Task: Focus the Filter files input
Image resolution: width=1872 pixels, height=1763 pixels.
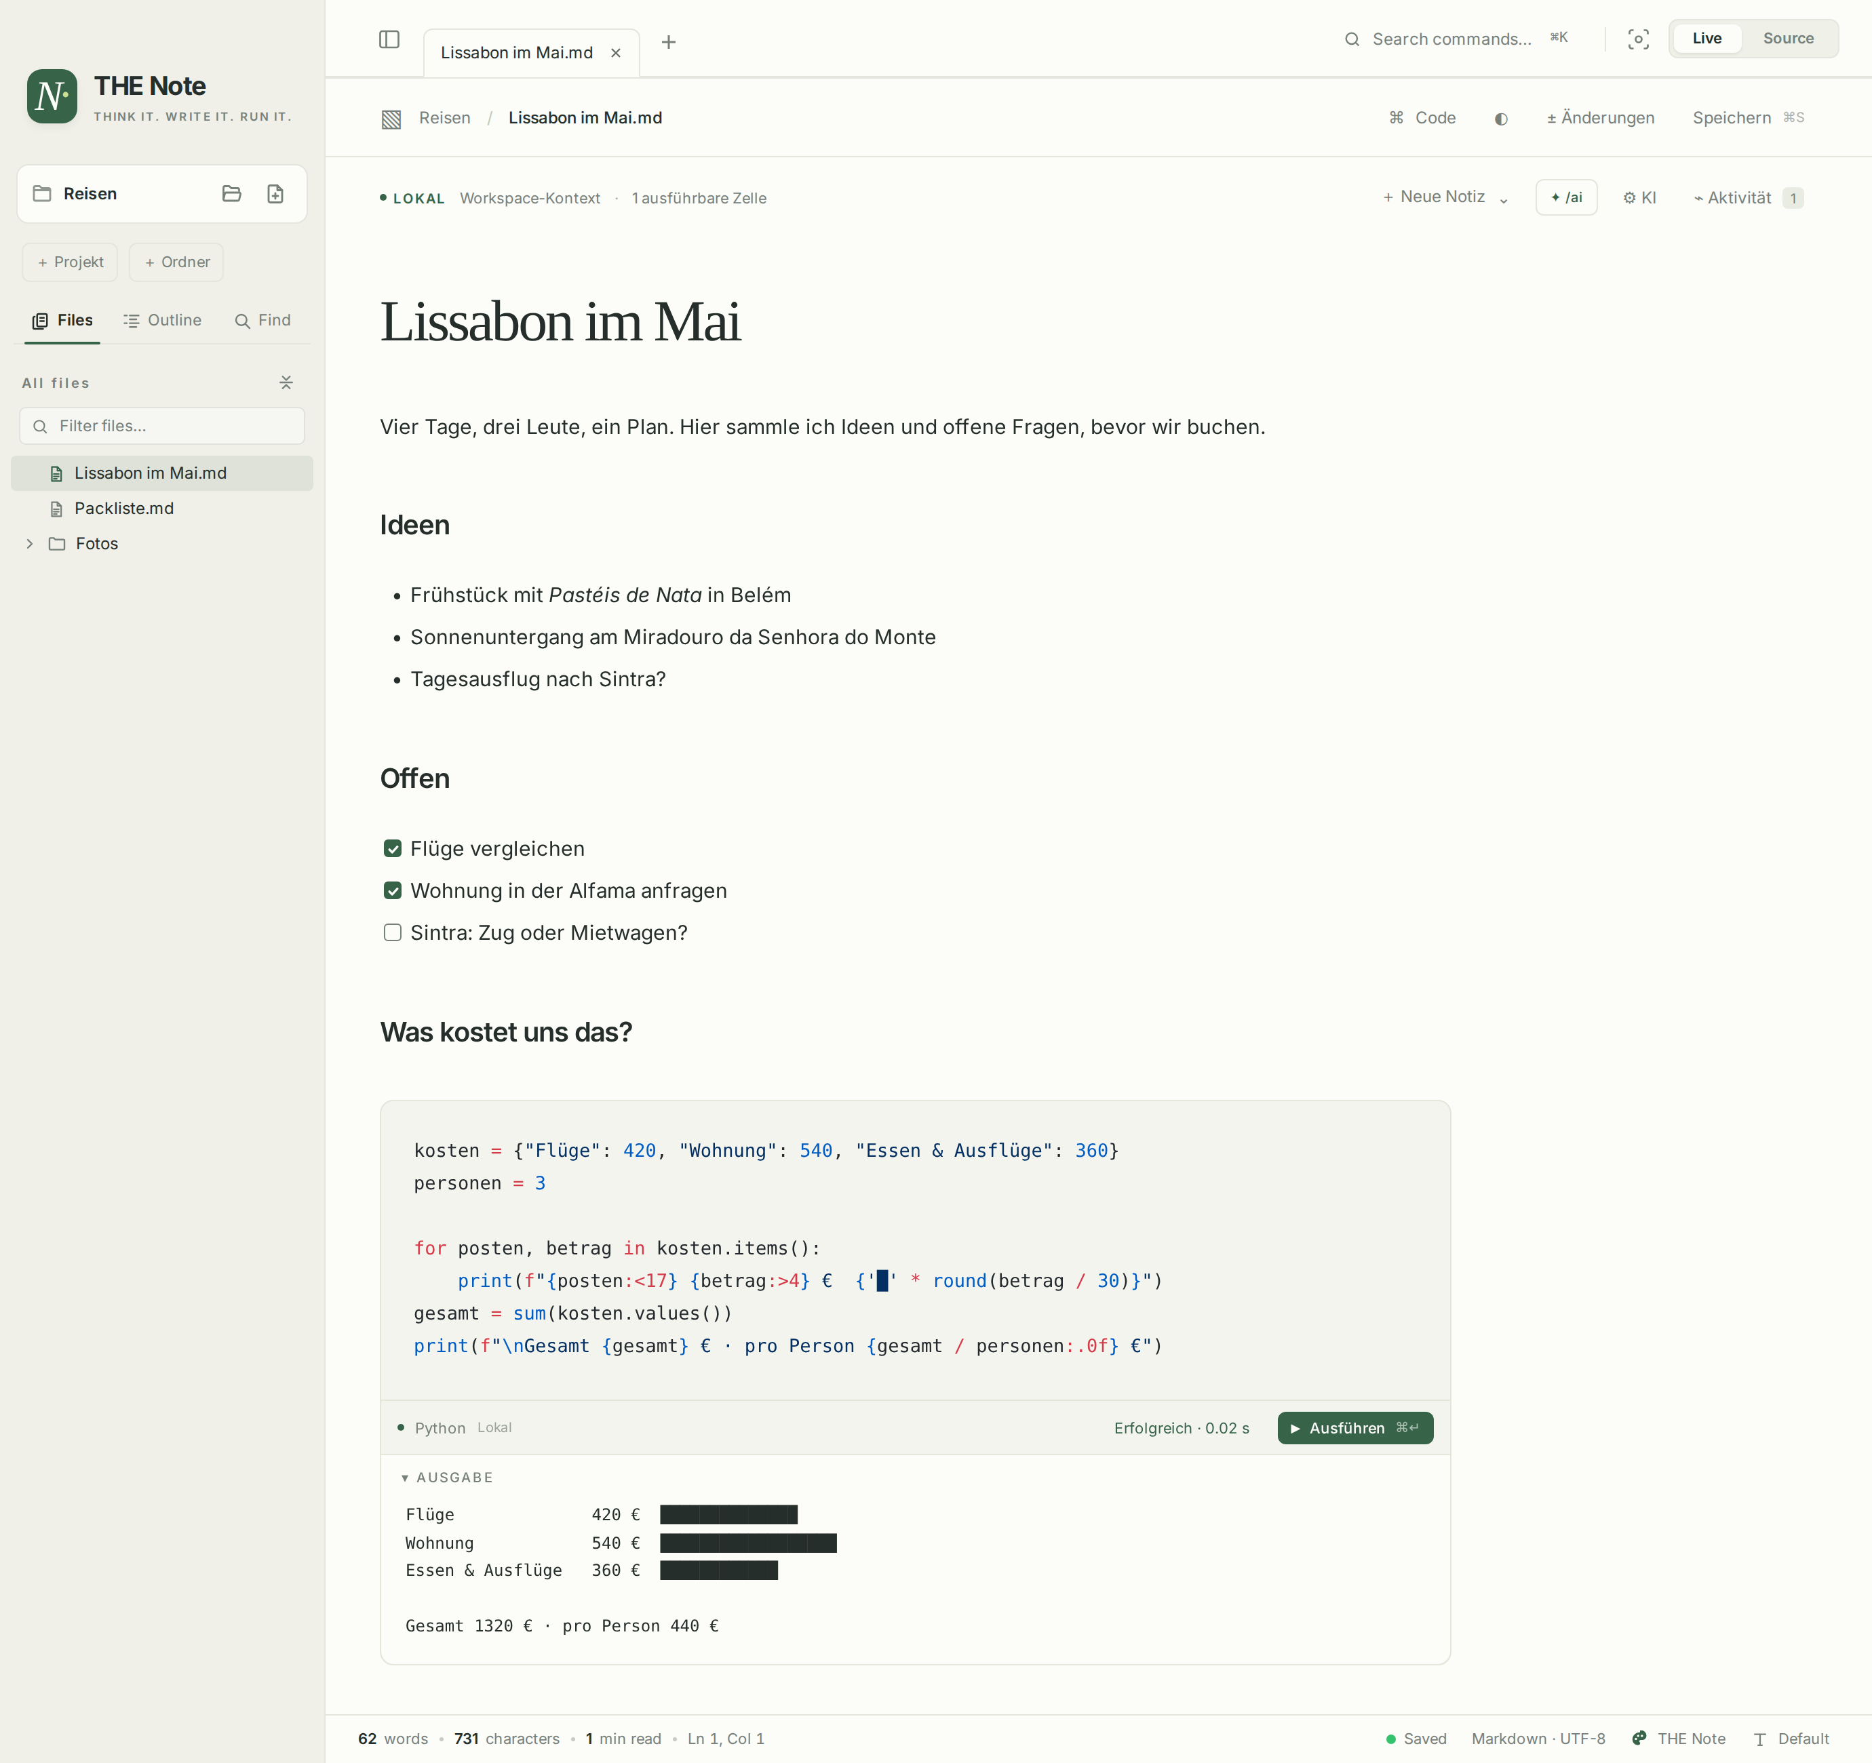Action: (x=162, y=427)
